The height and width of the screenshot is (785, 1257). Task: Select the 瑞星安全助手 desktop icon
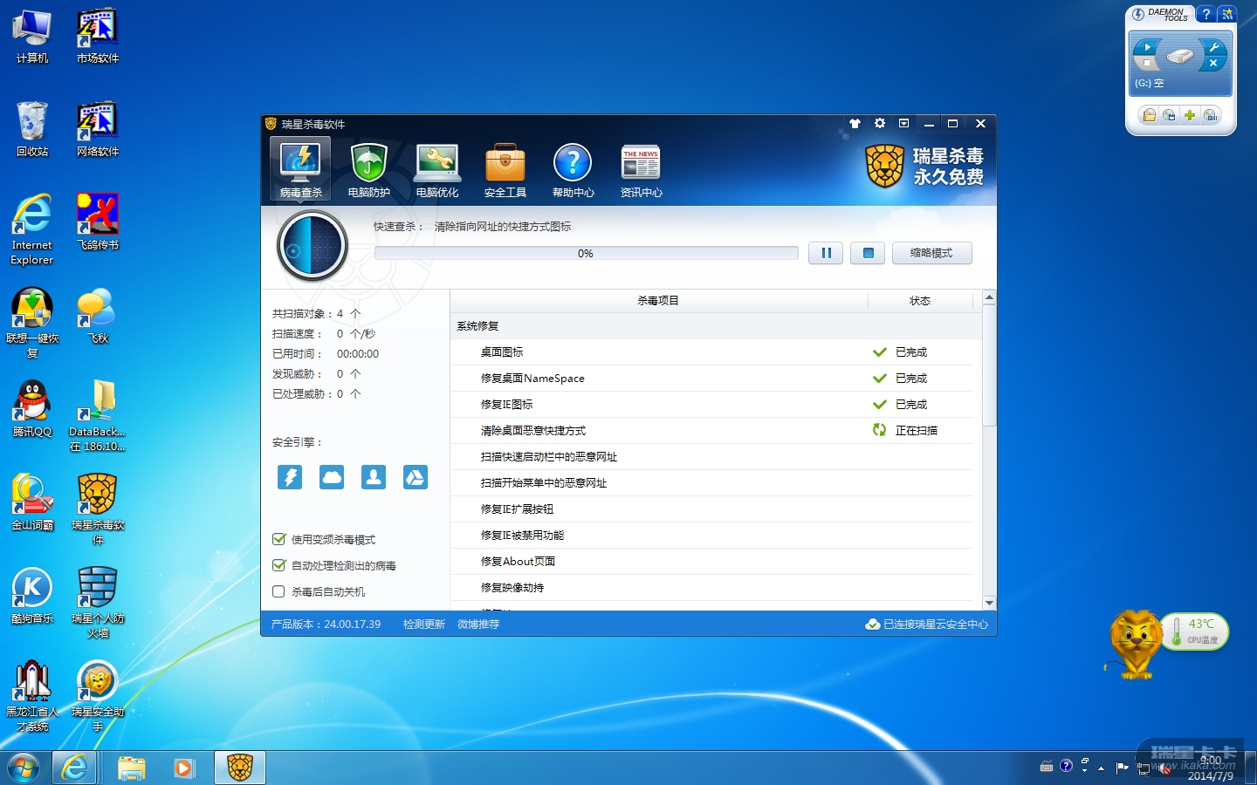(98, 696)
